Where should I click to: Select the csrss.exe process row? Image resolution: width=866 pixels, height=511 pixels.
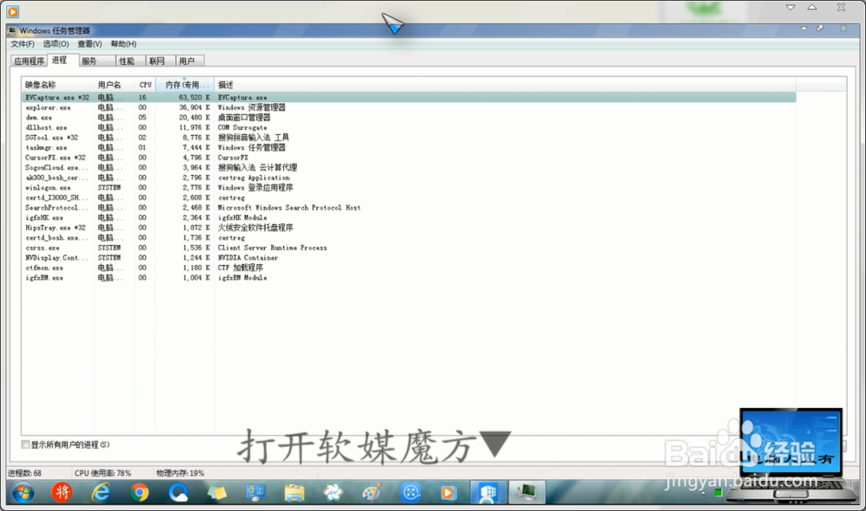pyautogui.click(x=409, y=248)
